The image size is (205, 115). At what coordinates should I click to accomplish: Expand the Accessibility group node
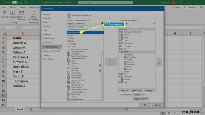125,57
